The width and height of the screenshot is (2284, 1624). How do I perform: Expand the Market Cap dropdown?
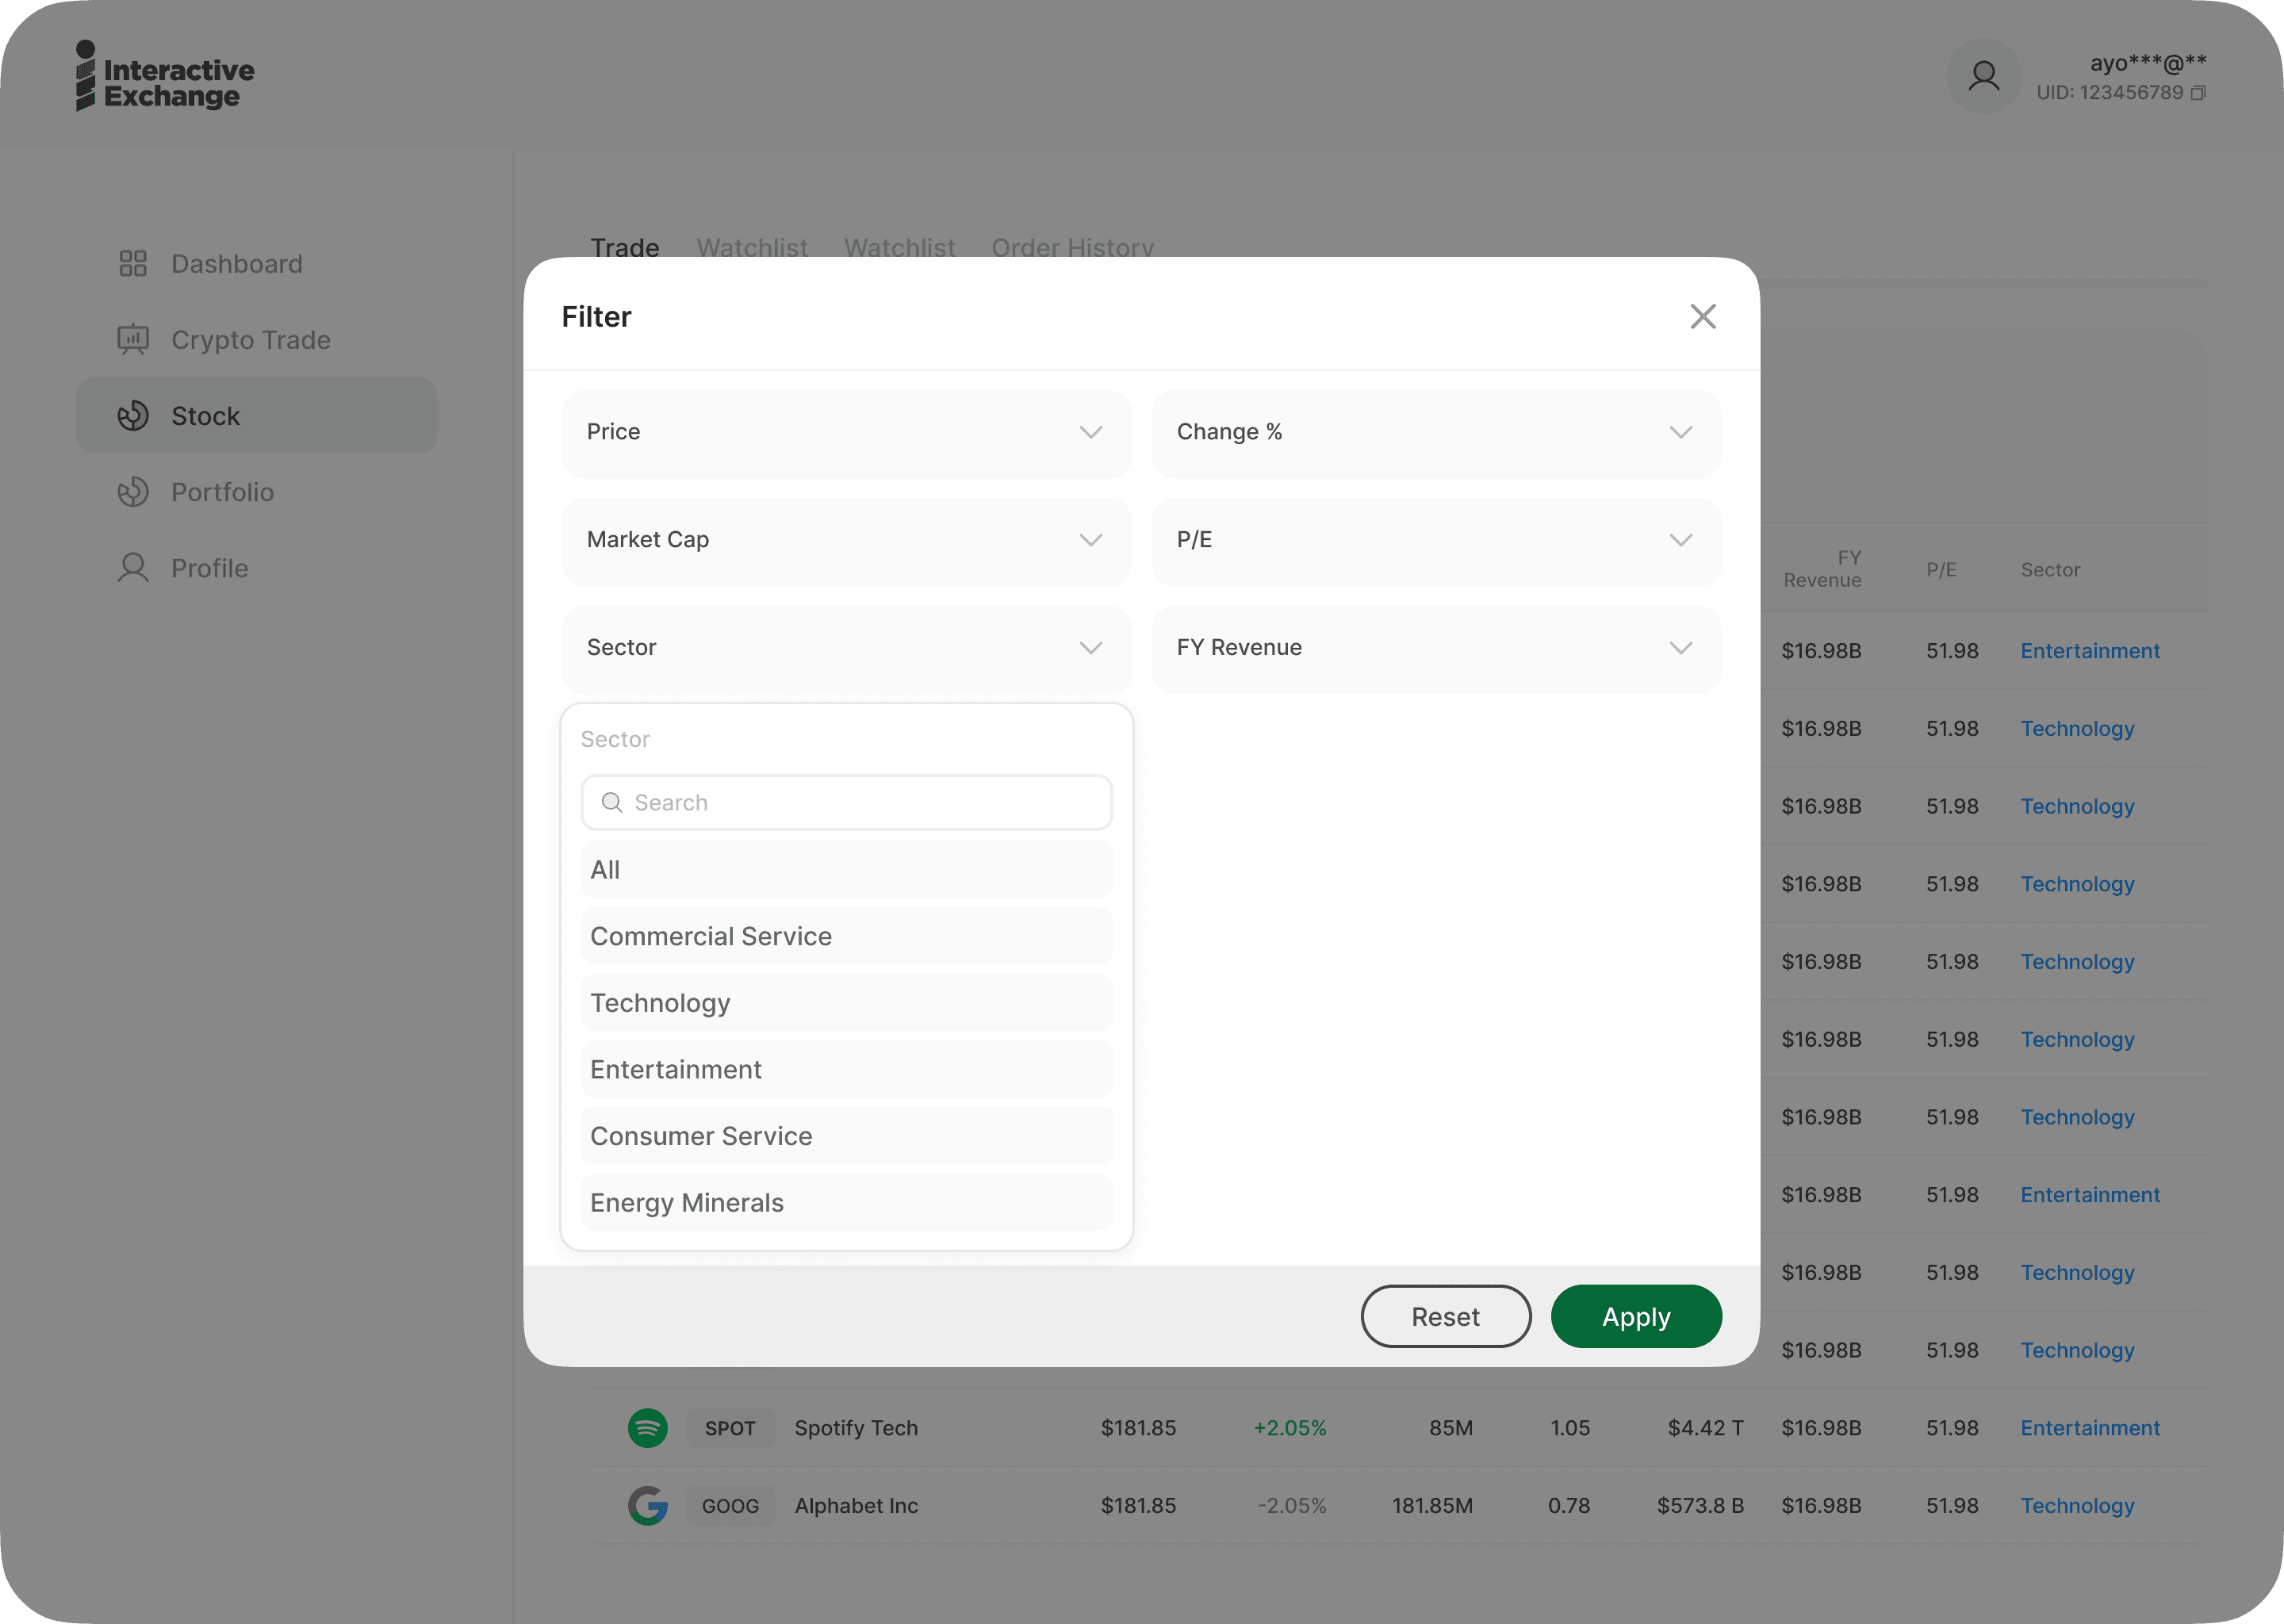pyautogui.click(x=846, y=541)
